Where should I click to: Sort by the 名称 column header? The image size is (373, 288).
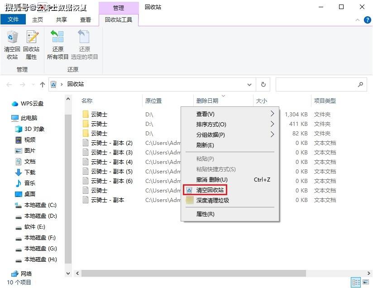[87, 101]
